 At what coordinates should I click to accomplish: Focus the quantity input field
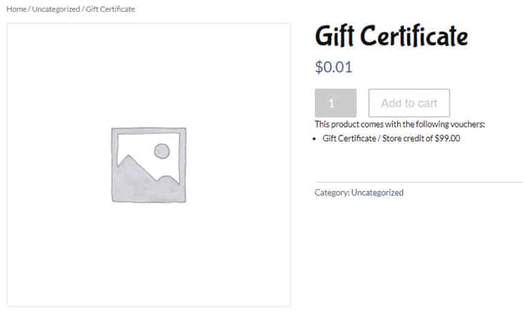click(336, 103)
